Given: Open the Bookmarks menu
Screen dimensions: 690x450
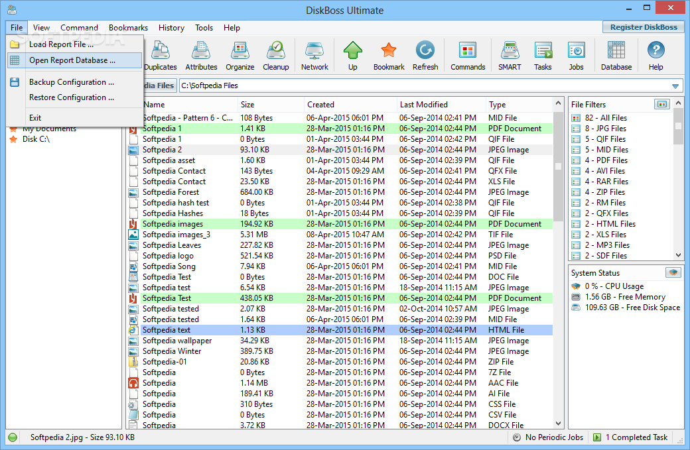Looking at the screenshot, I should click(129, 28).
